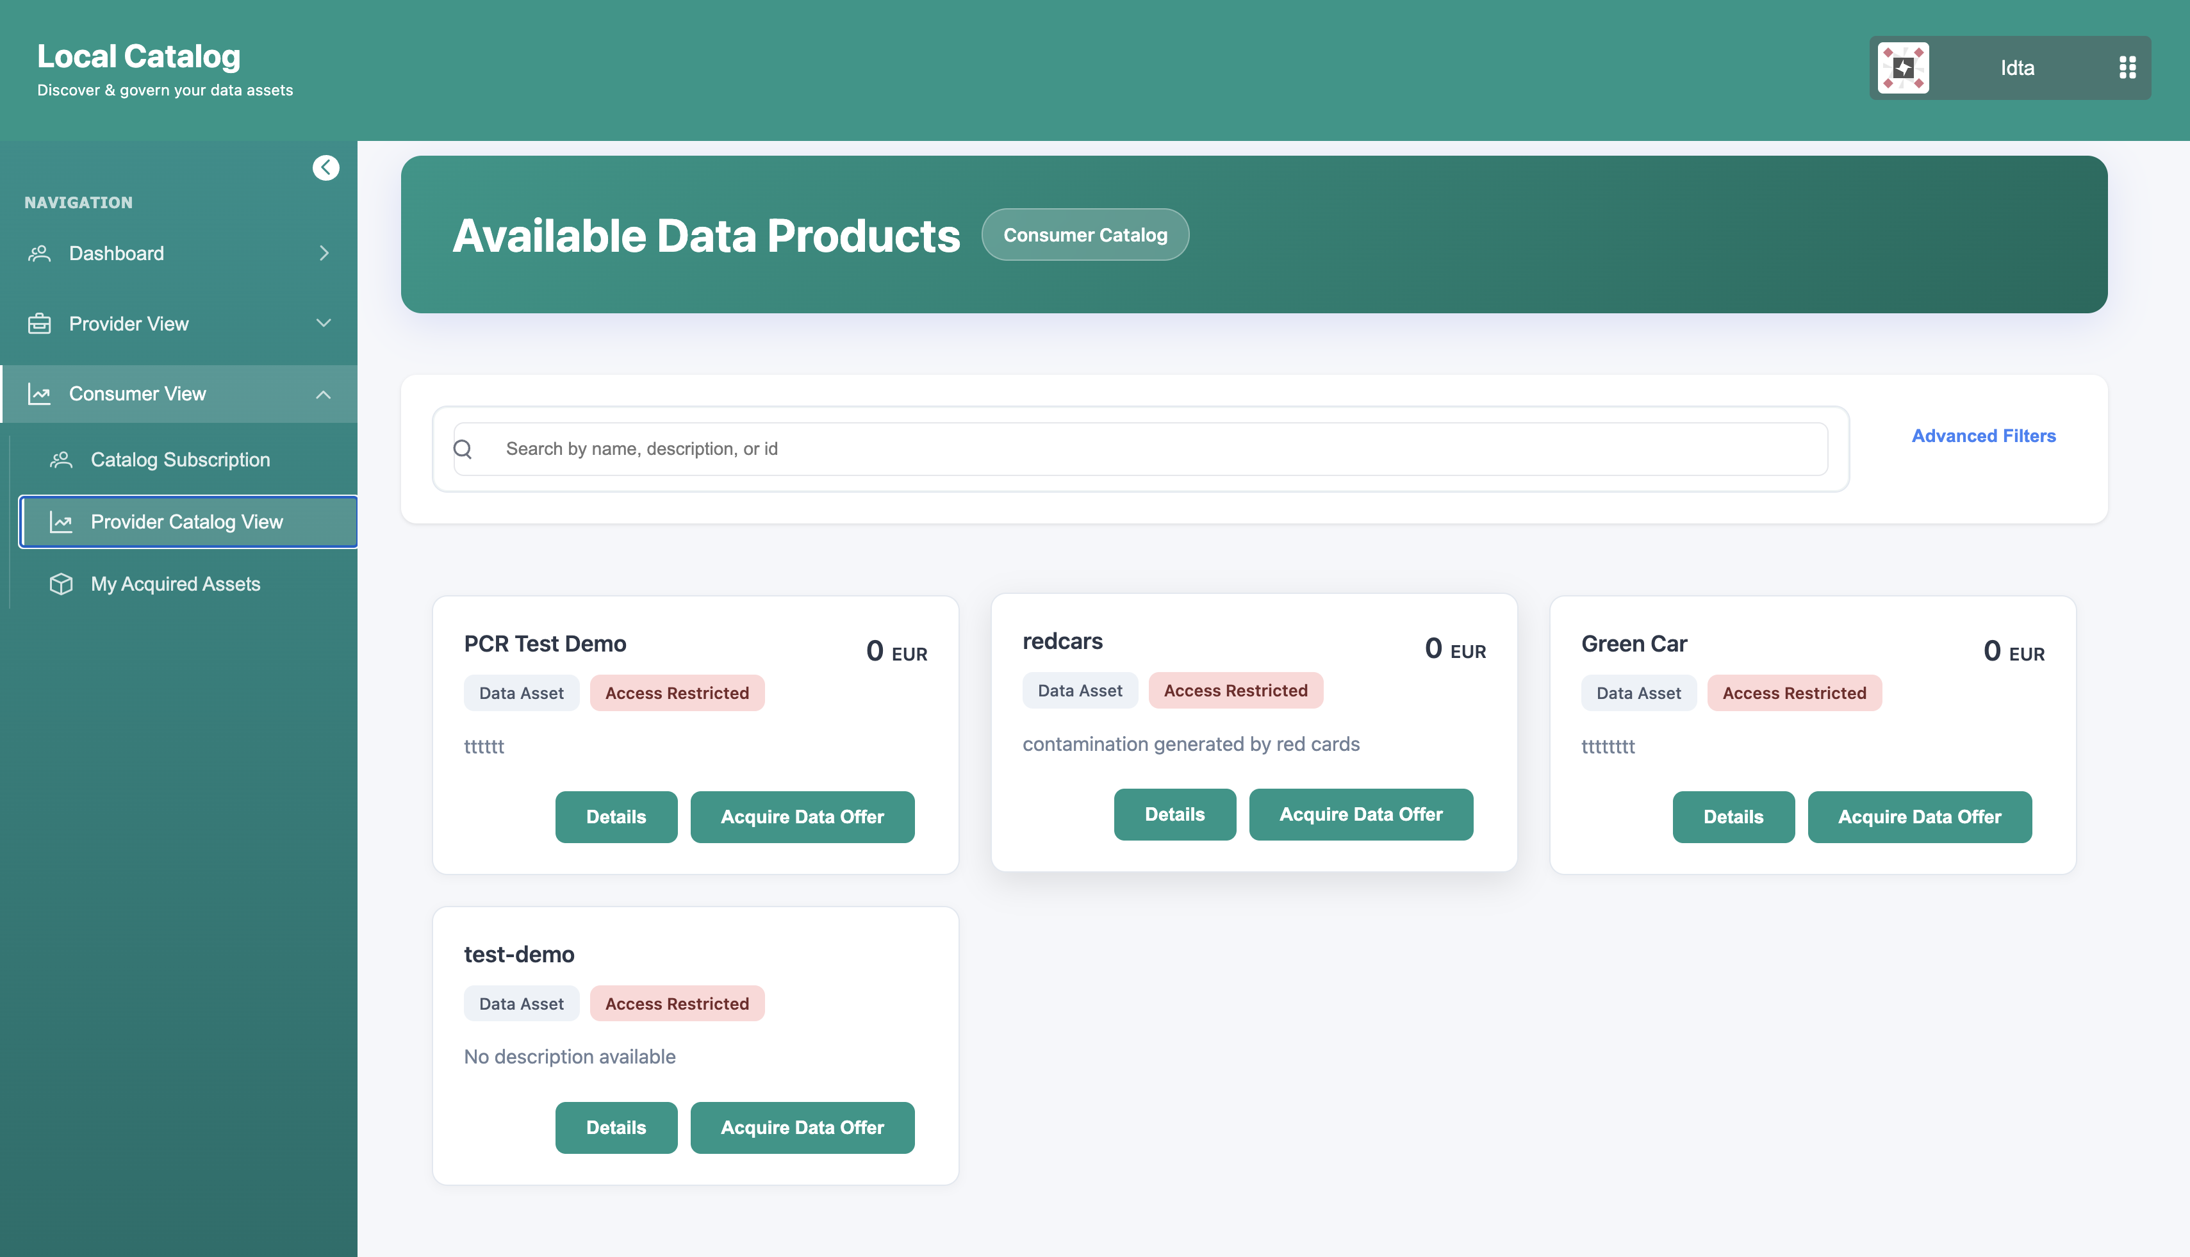Screen dimensions: 2190x1257
Task: Open Advanced Filters link
Action: 1983,436
